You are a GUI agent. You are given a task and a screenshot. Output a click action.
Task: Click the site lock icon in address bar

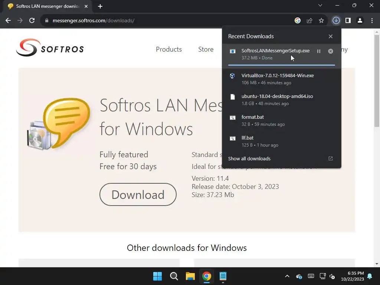click(47, 21)
